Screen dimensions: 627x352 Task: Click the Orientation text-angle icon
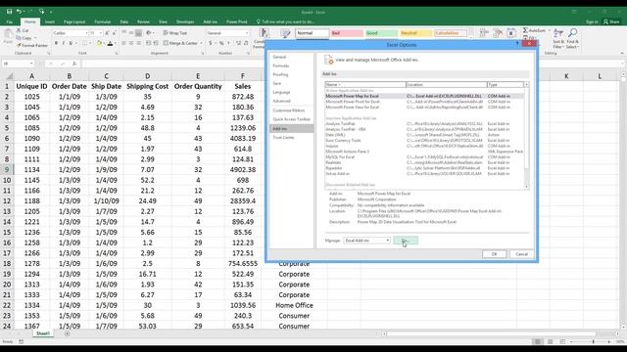[x=149, y=33]
